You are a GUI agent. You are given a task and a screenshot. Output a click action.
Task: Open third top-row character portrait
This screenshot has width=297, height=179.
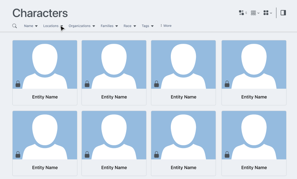[x=183, y=64]
